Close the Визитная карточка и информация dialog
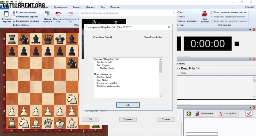Viewport: 256px width, 136px height. coord(174,13)
